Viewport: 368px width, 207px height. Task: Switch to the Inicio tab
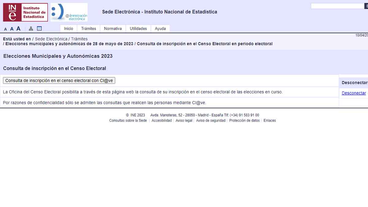click(68, 28)
